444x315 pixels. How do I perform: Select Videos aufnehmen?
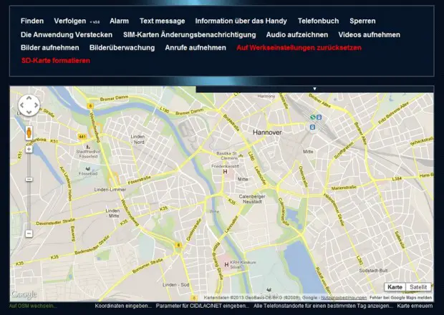click(370, 35)
